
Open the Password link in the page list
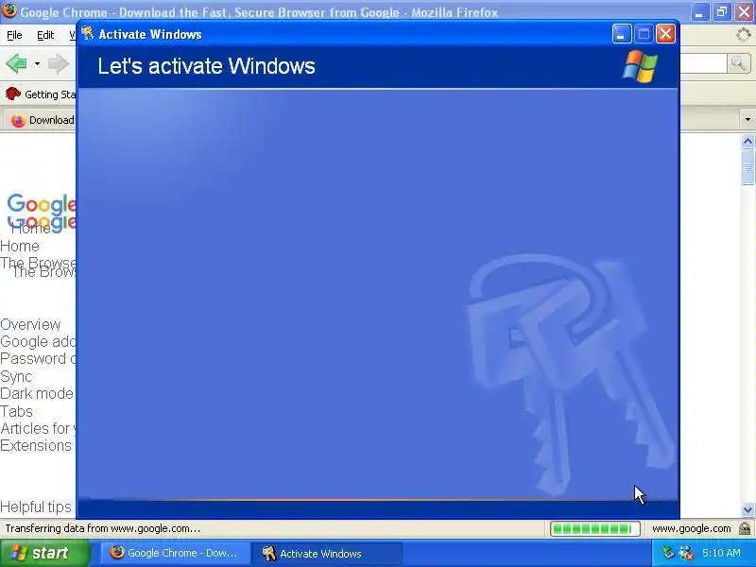pos(38,359)
